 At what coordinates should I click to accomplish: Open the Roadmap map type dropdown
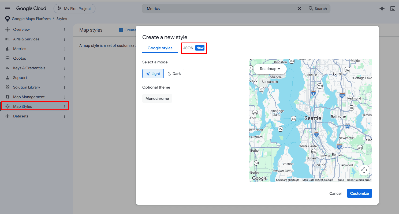[270, 69]
